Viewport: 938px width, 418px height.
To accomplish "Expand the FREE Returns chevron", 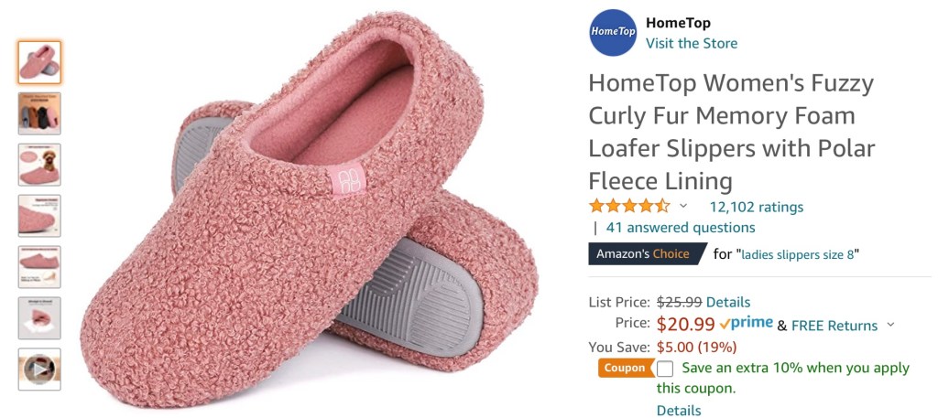I will pos(890,325).
